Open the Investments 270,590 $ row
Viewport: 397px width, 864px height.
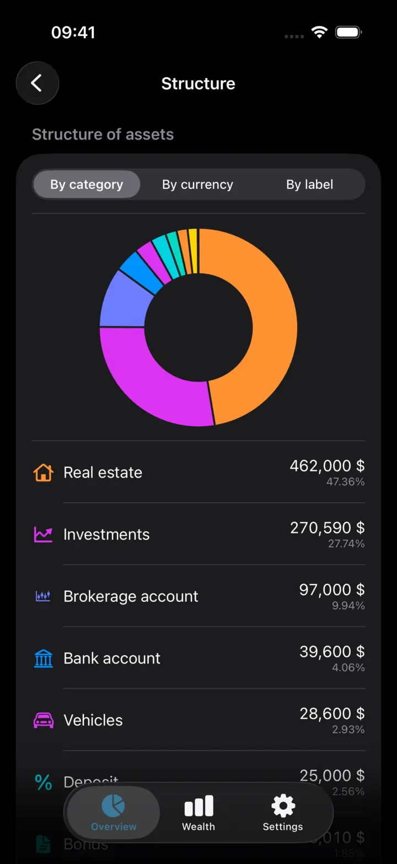click(x=198, y=534)
